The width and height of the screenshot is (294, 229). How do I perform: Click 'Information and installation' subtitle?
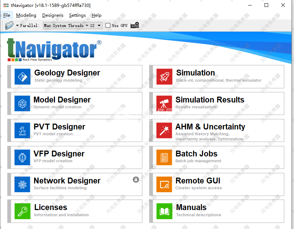click(x=61, y=215)
